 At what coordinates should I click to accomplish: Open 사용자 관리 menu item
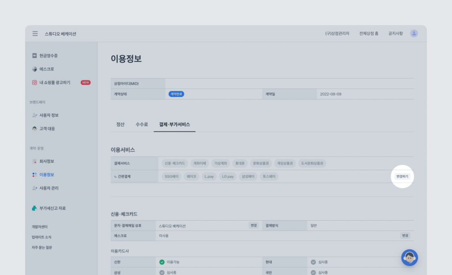pyautogui.click(x=49, y=188)
